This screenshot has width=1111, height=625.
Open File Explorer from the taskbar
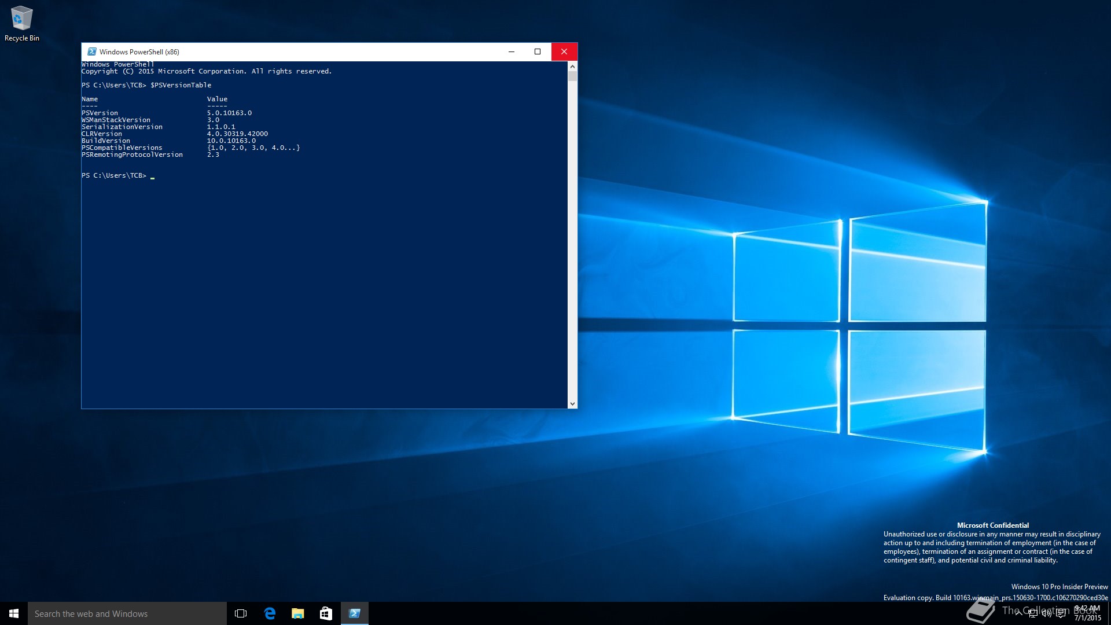pyautogui.click(x=298, y=613)
